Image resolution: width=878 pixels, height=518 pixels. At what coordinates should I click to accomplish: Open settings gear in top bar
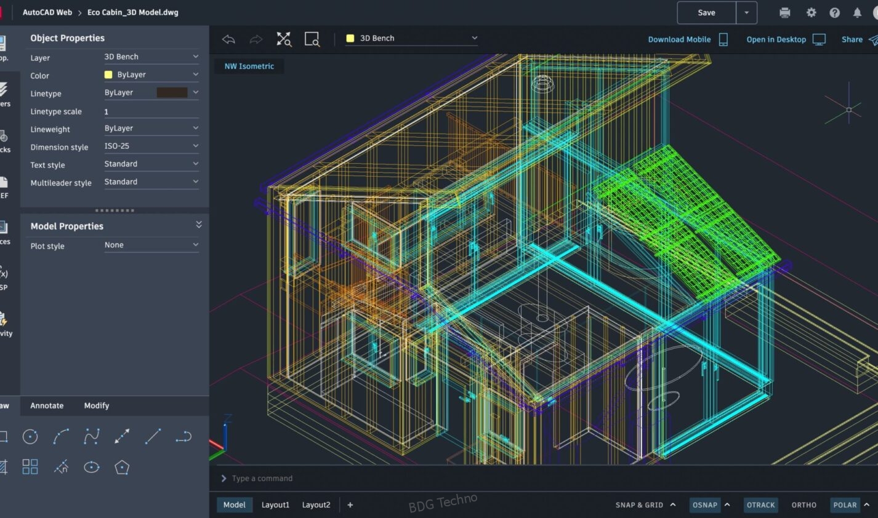[x=811, y=12]
